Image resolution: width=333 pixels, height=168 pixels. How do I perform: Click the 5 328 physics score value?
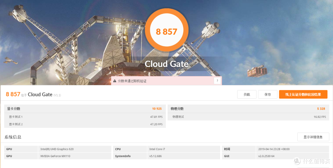[x=321, y=109]
